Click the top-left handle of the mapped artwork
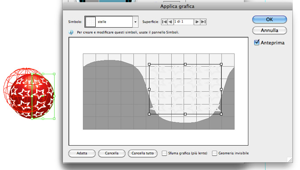 (149, 64)
